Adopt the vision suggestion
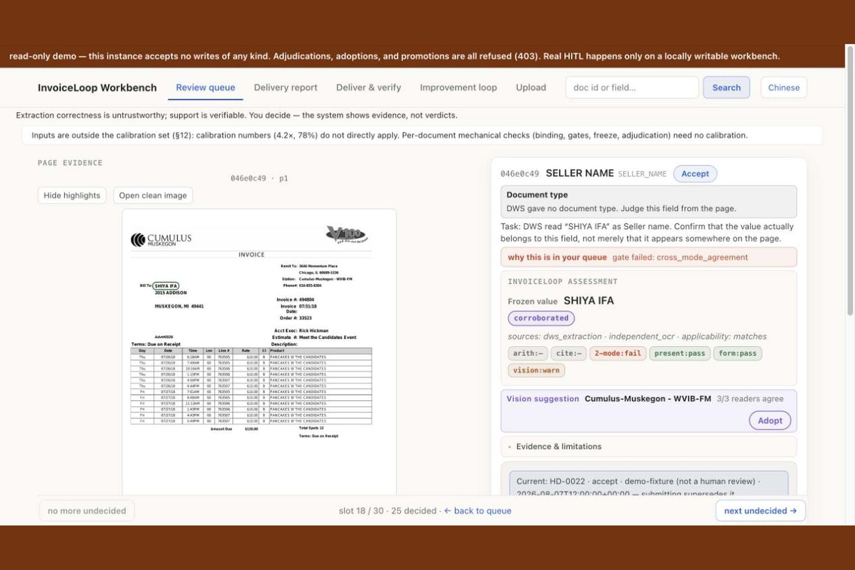Screen dimensions: 855x570 pyautogui.click(x=770, y=420)
